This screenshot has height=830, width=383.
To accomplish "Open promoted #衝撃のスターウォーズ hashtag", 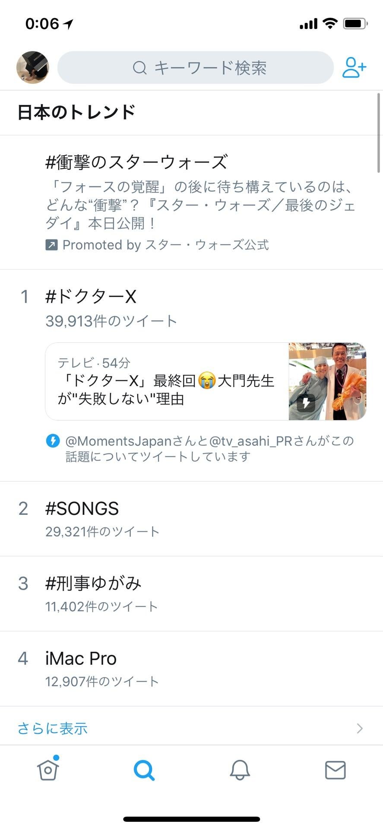I will pos(136,163).
